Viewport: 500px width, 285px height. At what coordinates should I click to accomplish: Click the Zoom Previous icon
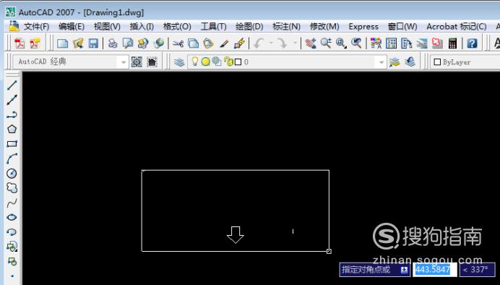click(356, 43)
